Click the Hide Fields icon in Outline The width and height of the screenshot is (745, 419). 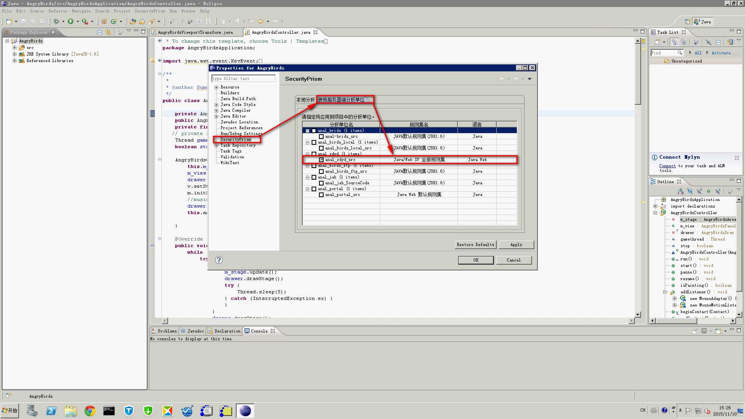[690, 191]
